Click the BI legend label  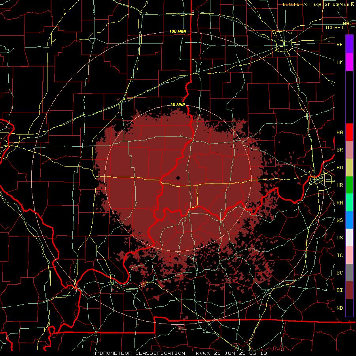340,290
